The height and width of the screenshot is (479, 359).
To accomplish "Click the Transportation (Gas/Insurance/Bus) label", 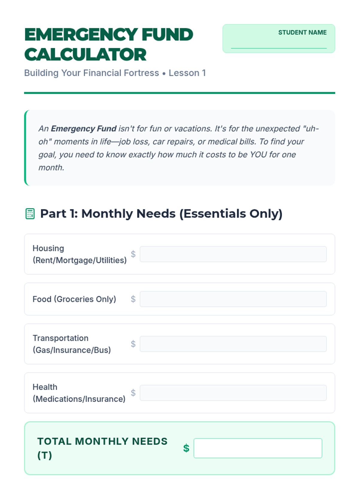I will (x=72, y=344).
